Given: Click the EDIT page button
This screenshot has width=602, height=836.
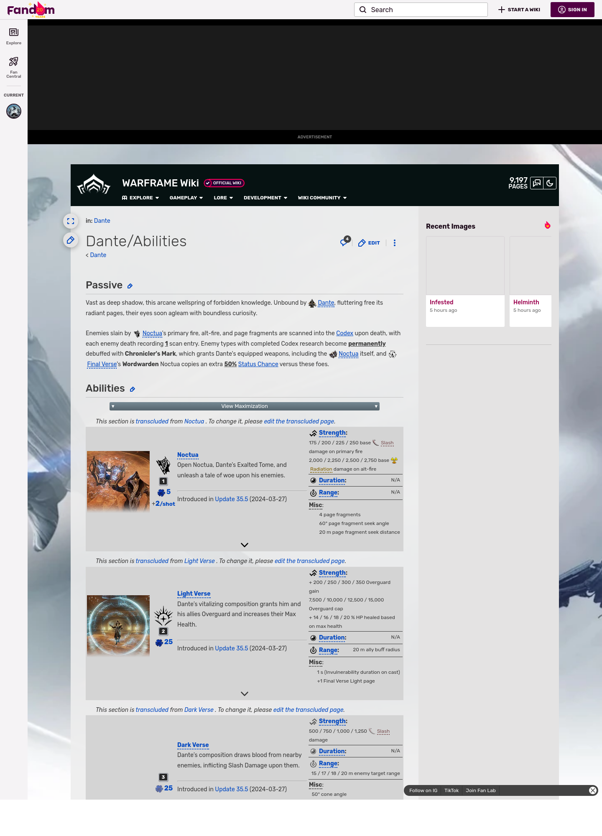Looking at the screenshot, I should pyautogui.click(x=369, y=243).
